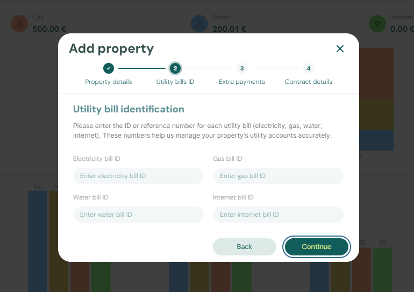Open the Extra payments step label

242,82
